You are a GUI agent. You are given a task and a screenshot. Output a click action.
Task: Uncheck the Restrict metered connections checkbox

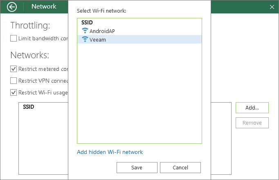click(13, 69)
